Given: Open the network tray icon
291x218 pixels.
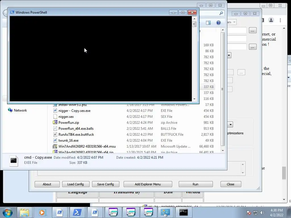Looking at the screenshot, I should [255, 213].
